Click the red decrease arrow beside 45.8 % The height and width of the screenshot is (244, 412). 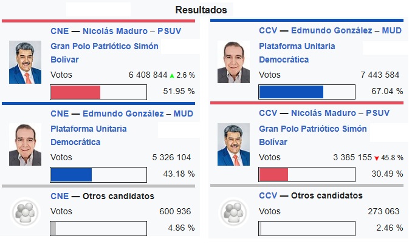tap(377, 158)
